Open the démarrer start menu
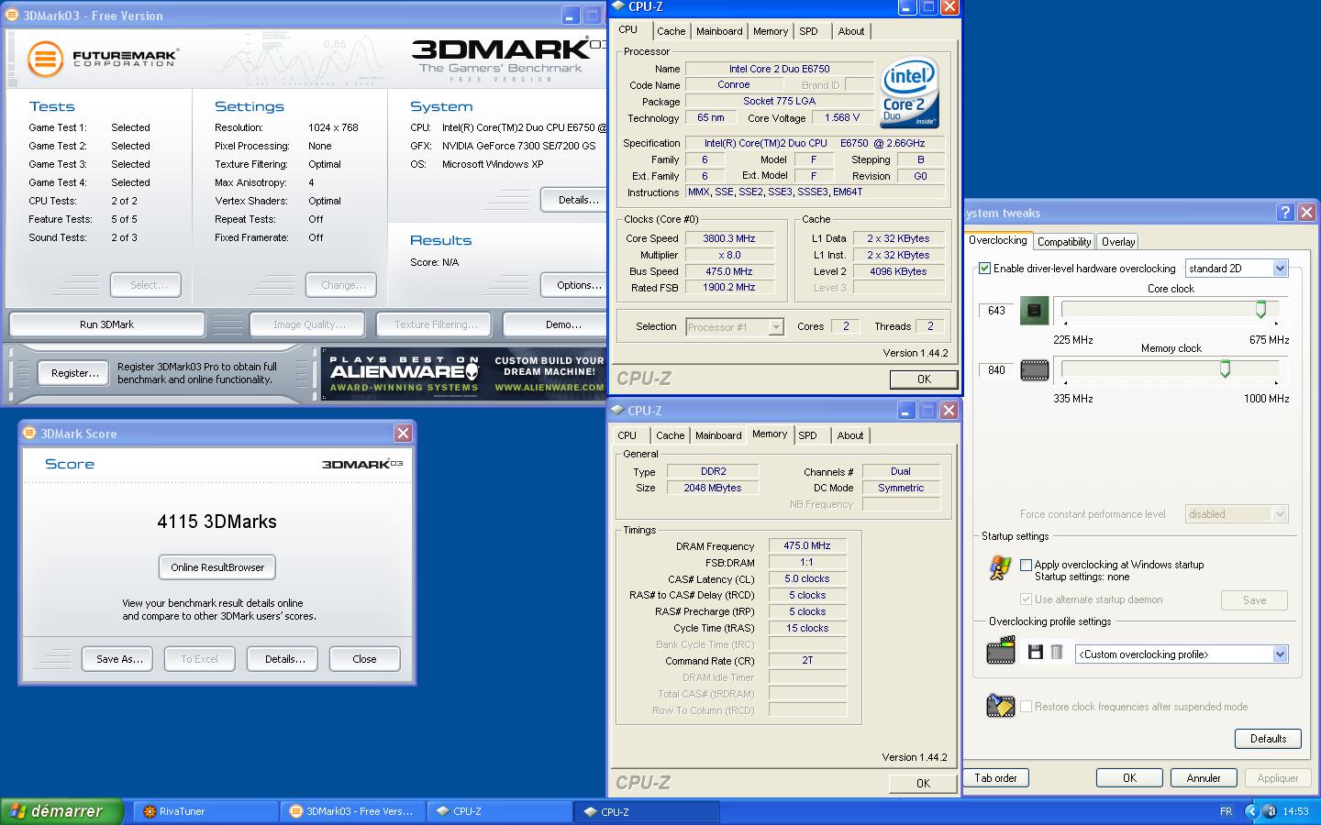The height and width of the screenshot is (825, 1321). coord(61,811)
